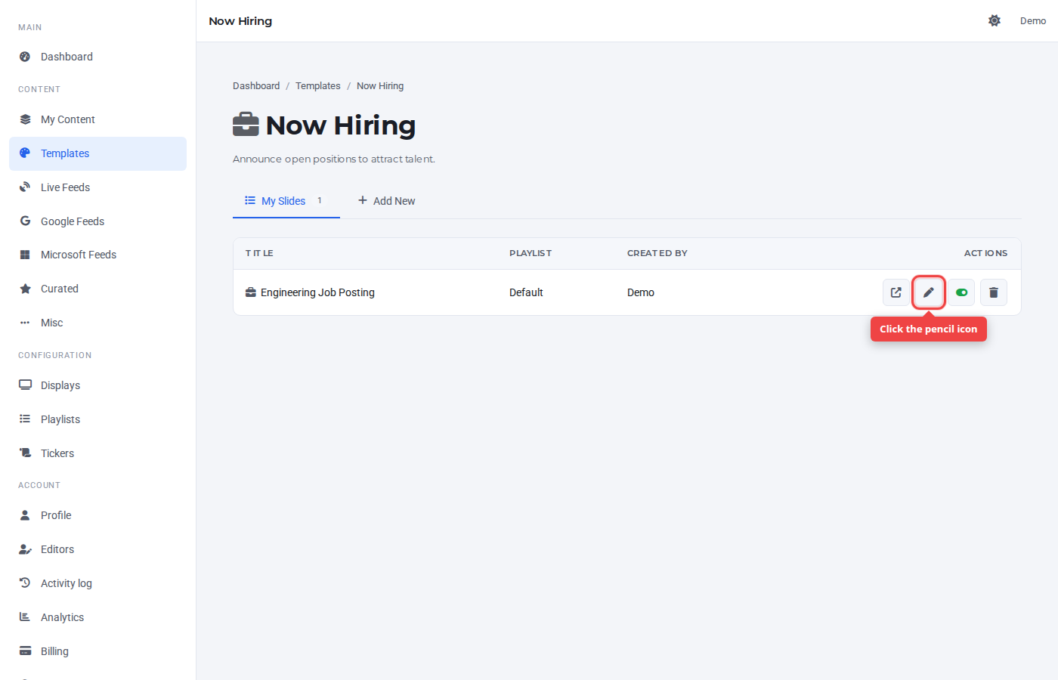Click the My Content layers icon
Viewport: 1058px width, 680px height.
(x=25, y=119)
